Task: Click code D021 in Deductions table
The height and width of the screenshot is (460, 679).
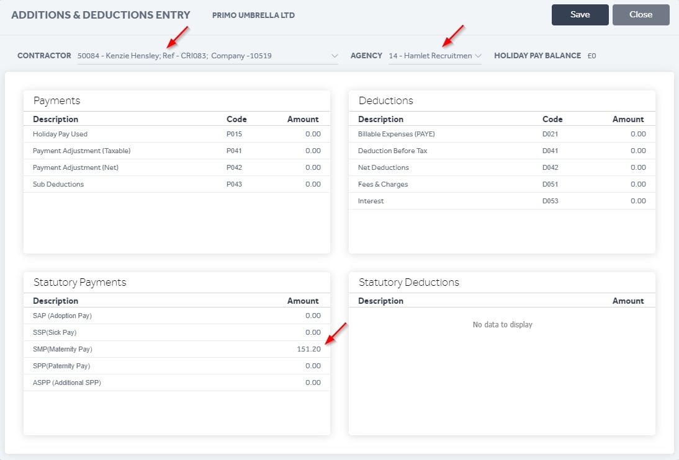Action: 551,134
